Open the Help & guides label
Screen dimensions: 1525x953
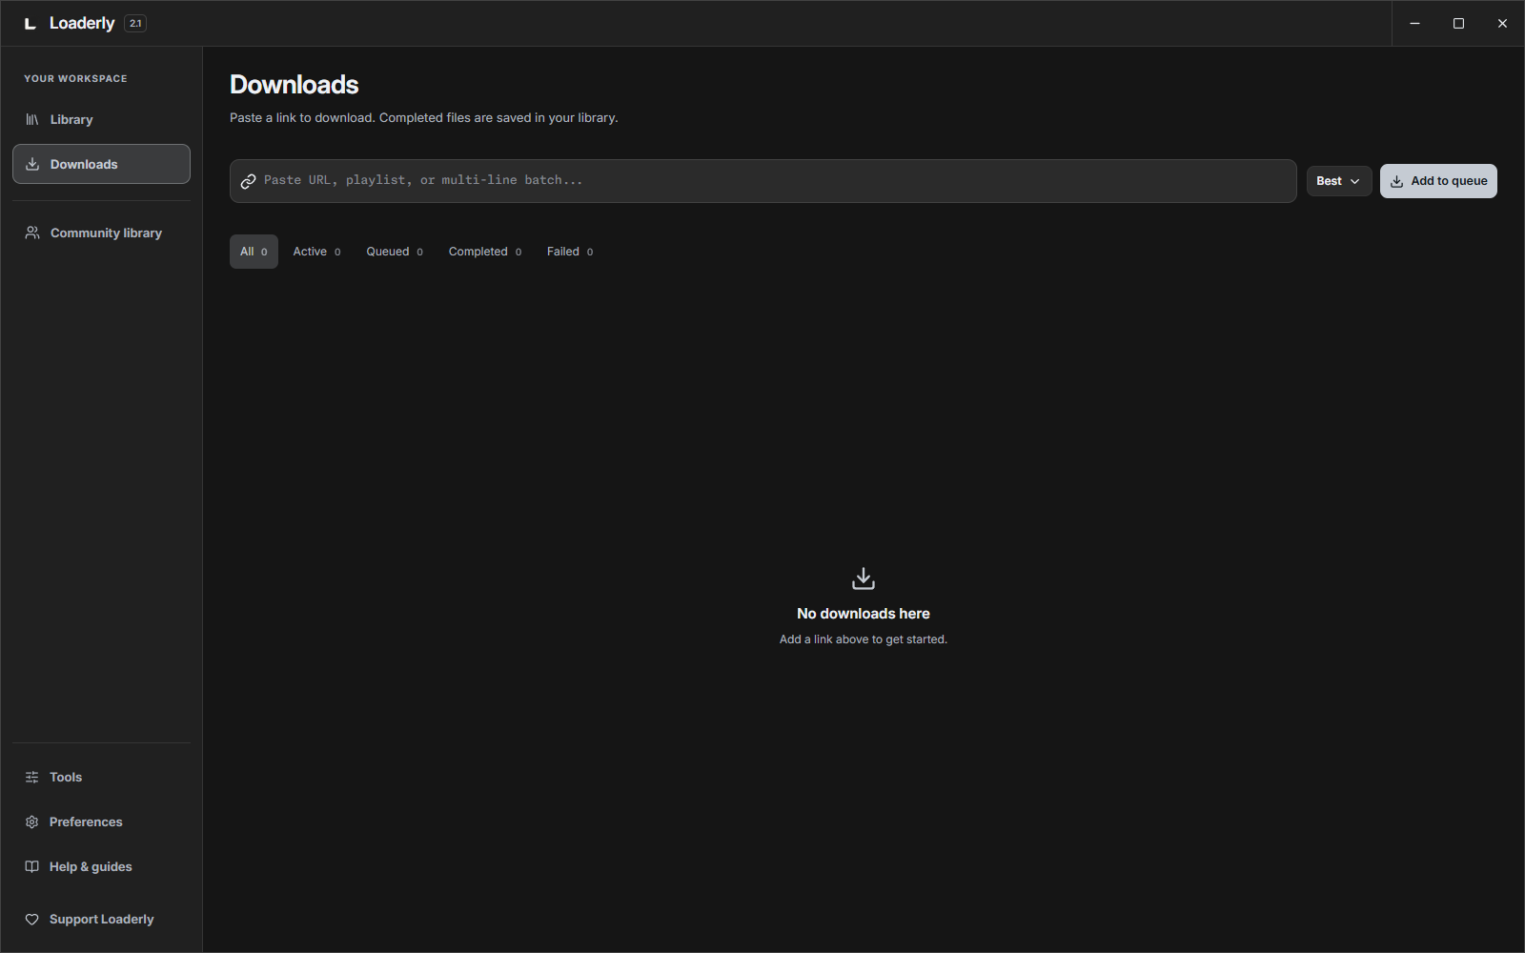(x=91, y=866)
